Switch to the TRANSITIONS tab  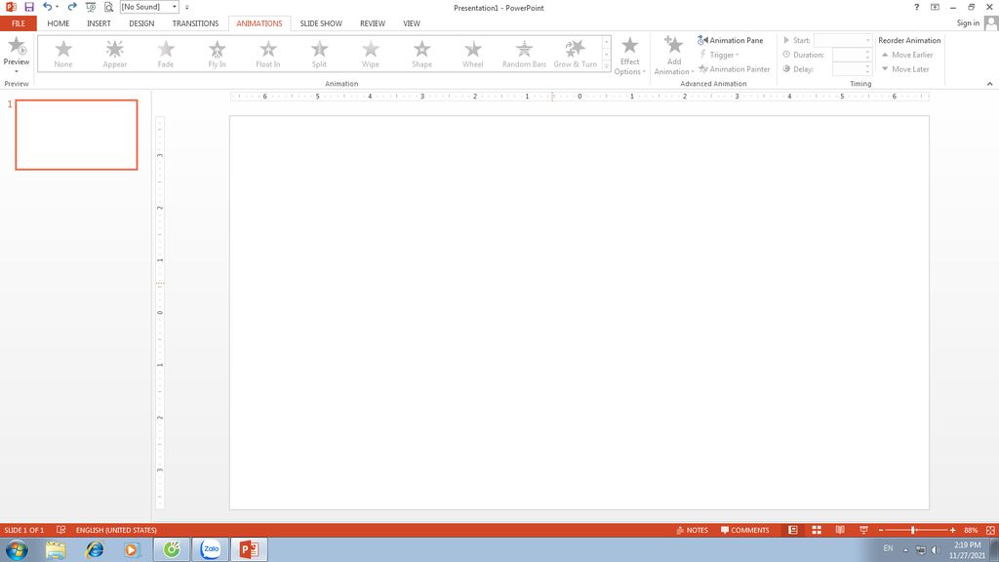pos(195,23)
